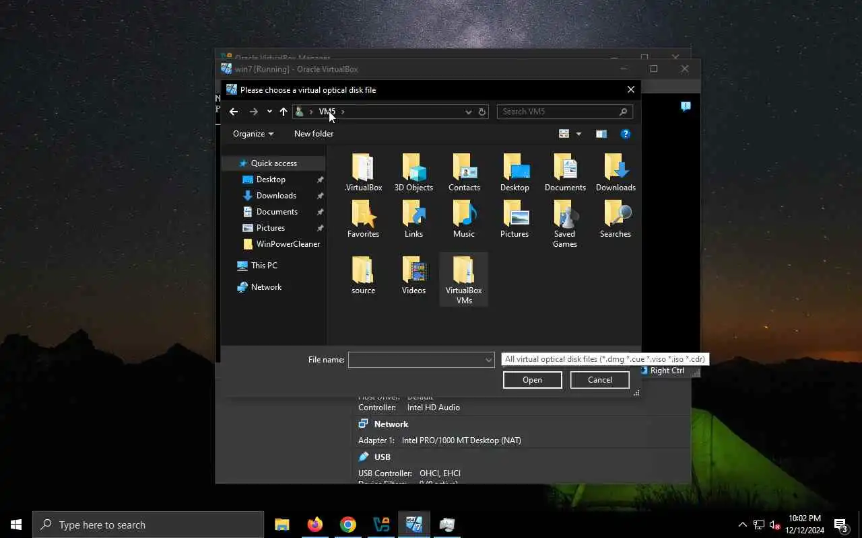Select the Music folder
This screenshot has width=862, height=538.
coord(464,219)
